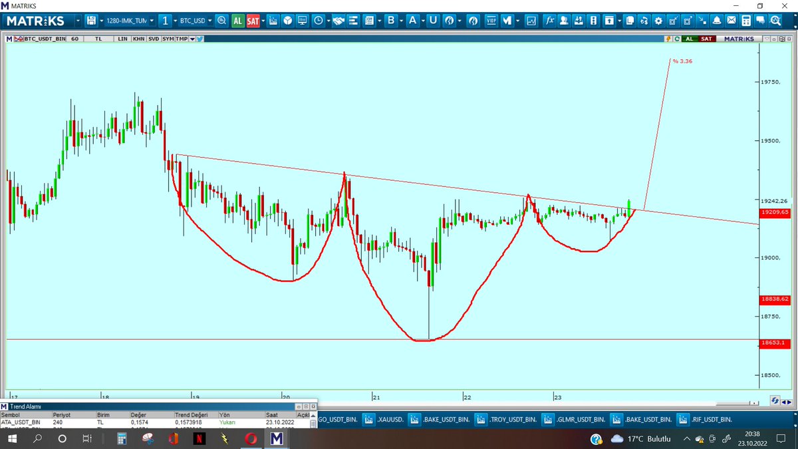The image size is (798, 449).
Task: Click the save workspace disk icon
Action: [x=92, y=21]
